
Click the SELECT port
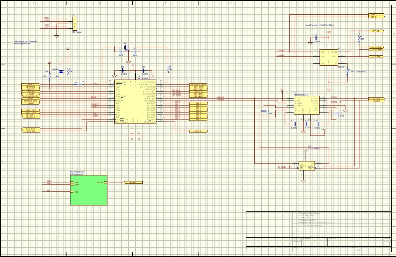click(x=31, y=89)
